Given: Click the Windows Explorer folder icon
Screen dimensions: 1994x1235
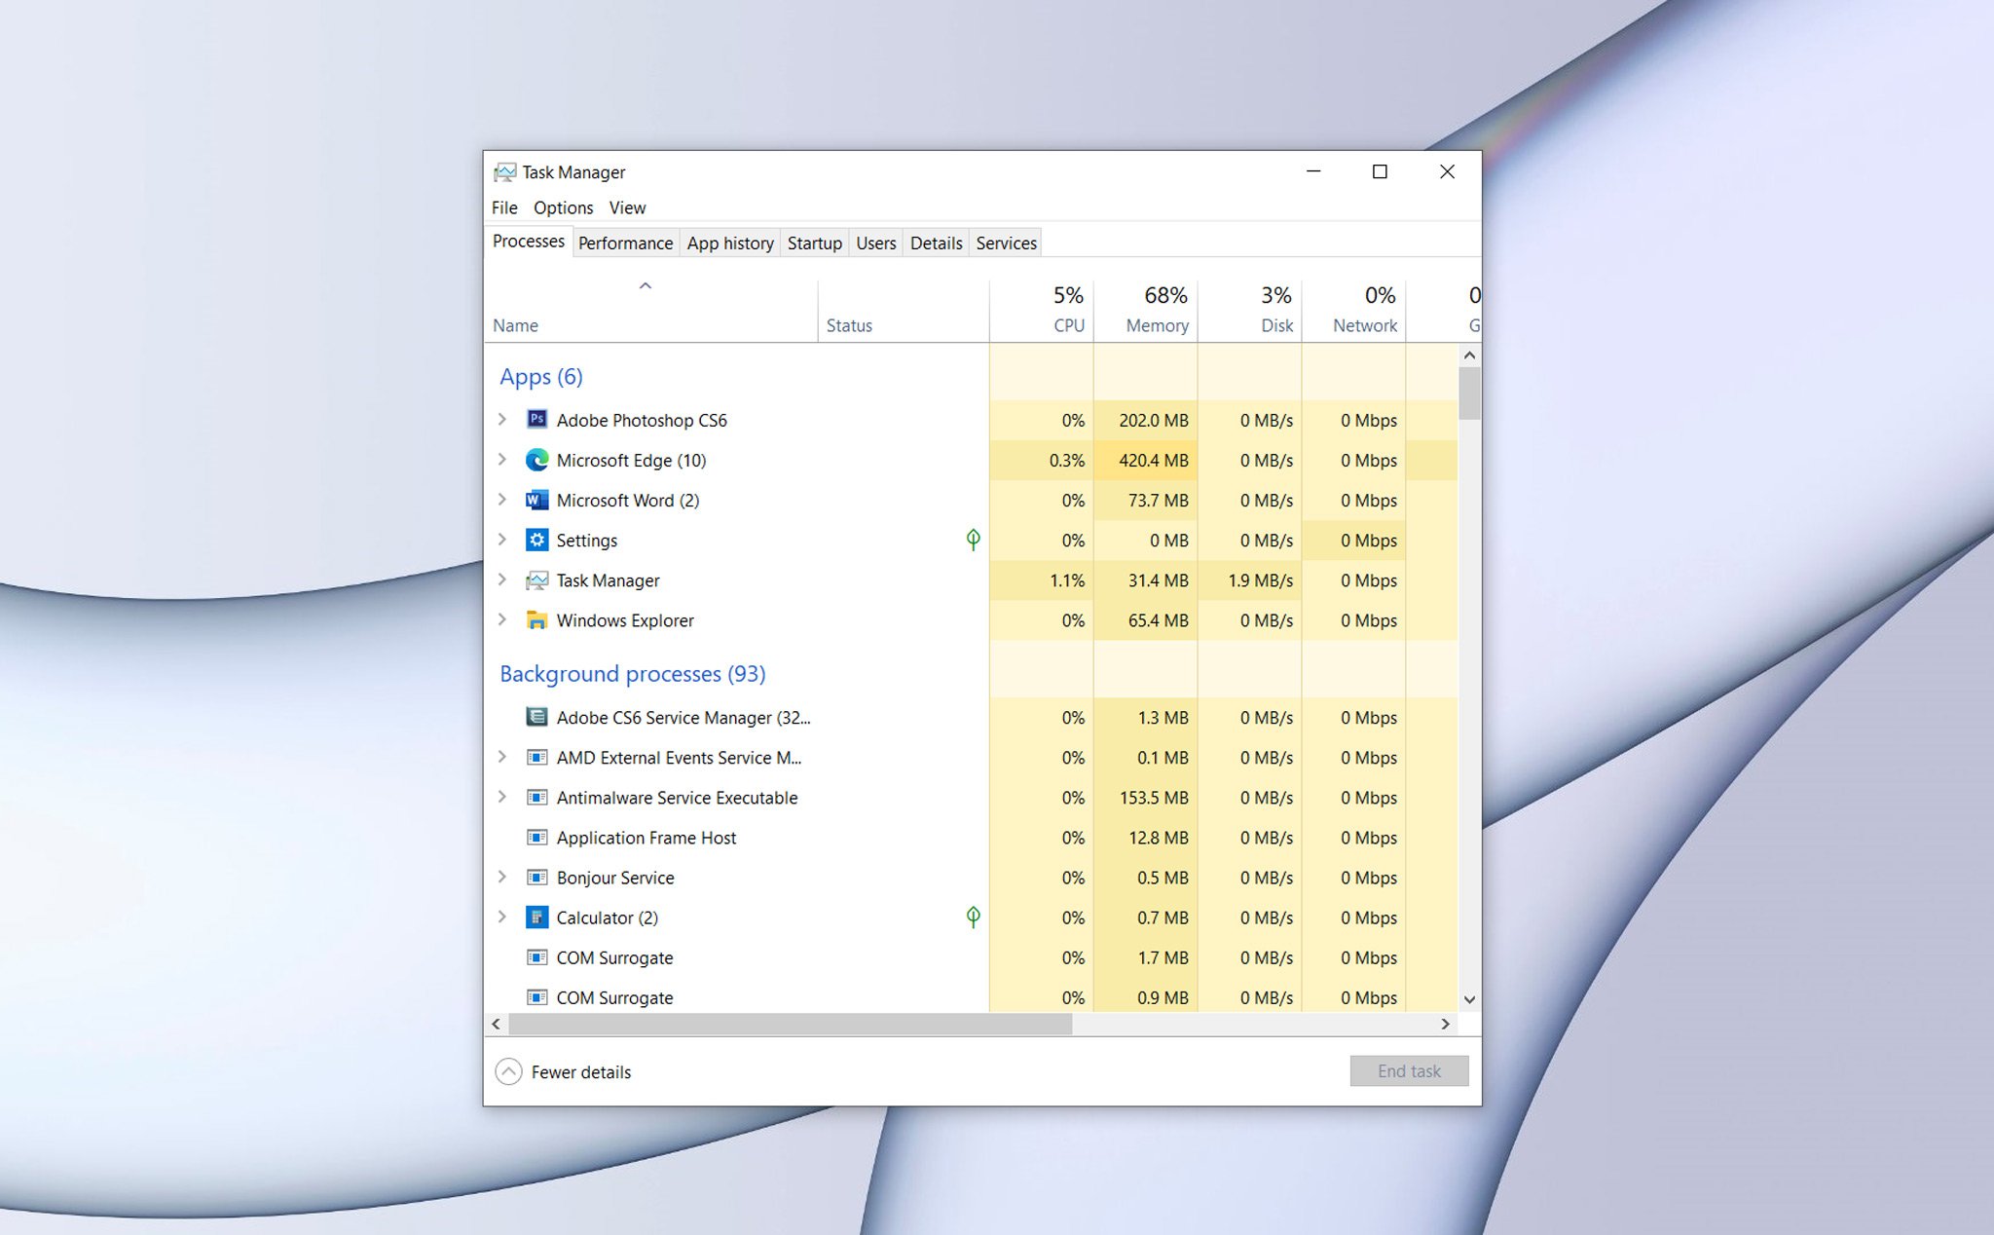Looking at the screenshot, I should click(536, 620).
